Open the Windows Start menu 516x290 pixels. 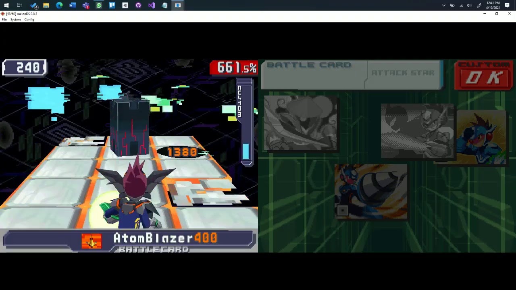(x=6, y=5)
